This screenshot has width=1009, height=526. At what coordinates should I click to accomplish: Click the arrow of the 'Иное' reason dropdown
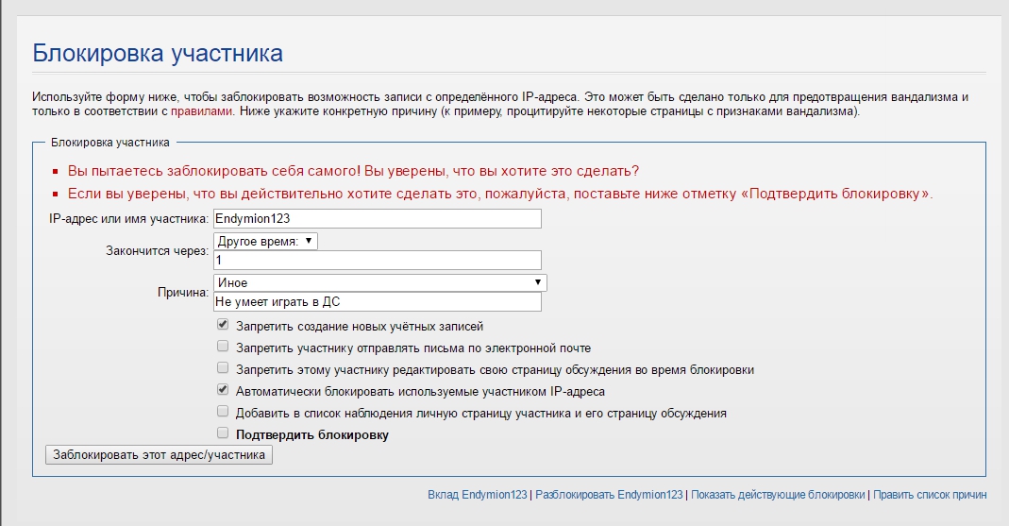(x=537, y=282)
